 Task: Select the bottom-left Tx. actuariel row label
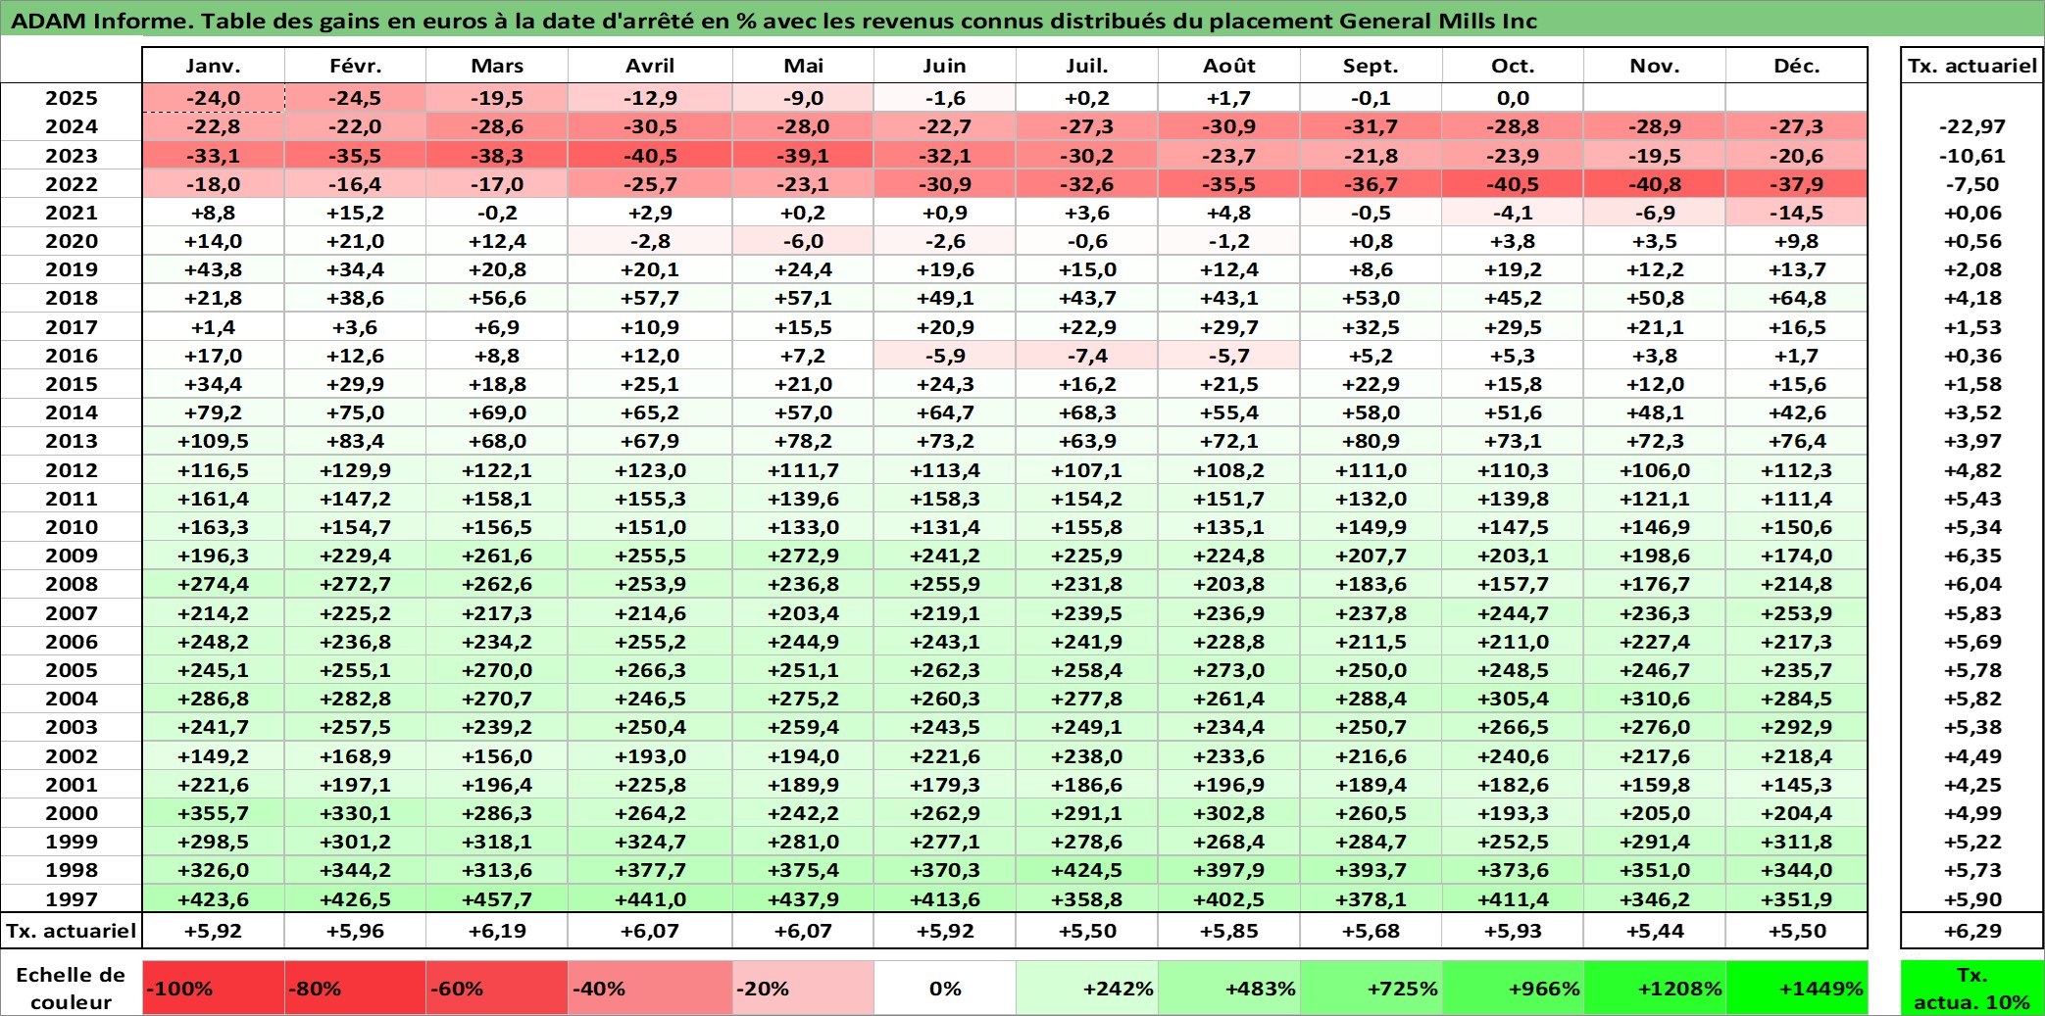coord(72,931)
